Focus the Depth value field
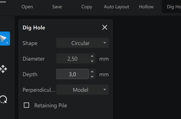 [x=72, y=74]
